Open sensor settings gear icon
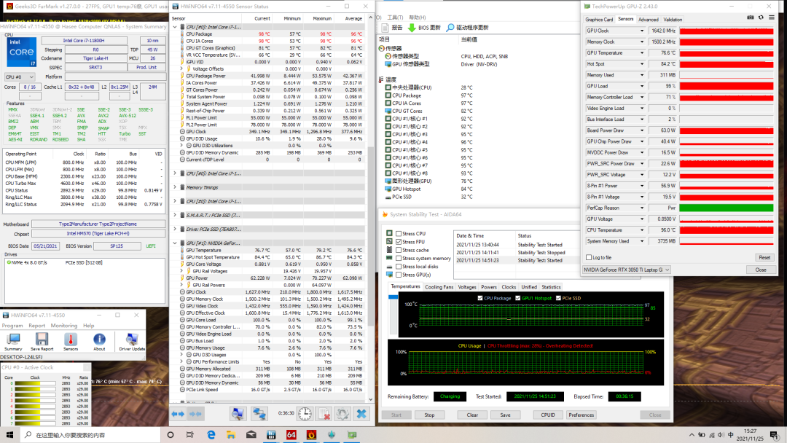The height and width of the screenshot is (443, 787). click(x=342, y=414)
